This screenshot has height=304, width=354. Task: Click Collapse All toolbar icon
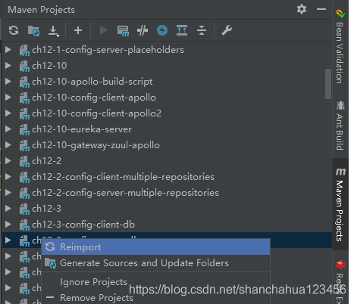[x=202, y=30]
